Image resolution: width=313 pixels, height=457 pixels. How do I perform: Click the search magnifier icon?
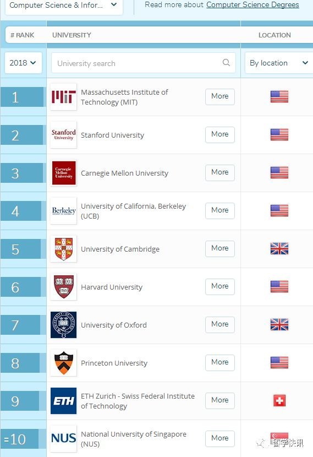click(x=226, y=62)
